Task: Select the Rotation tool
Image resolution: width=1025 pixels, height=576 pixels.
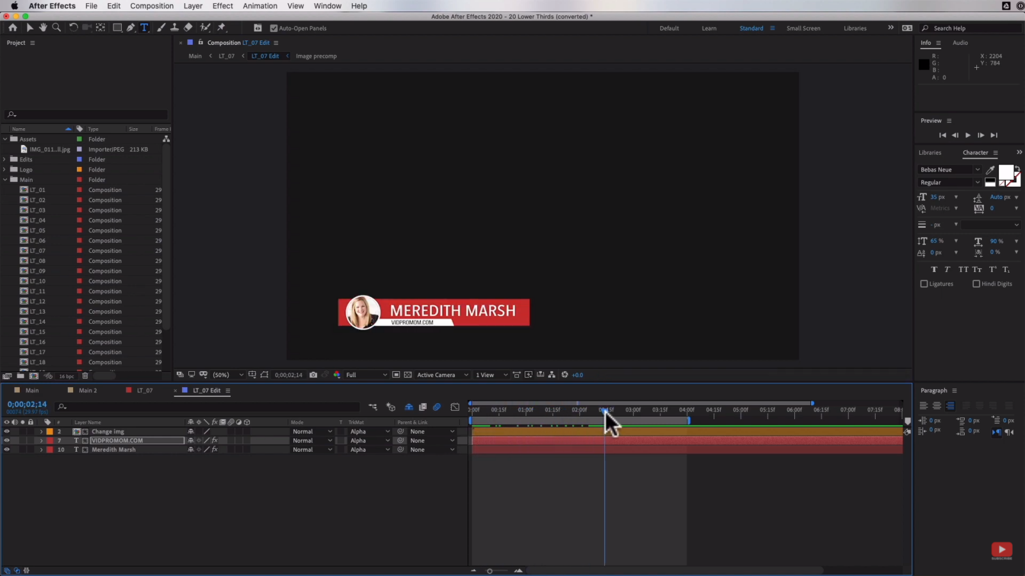Action: click(x=72, y=27)
